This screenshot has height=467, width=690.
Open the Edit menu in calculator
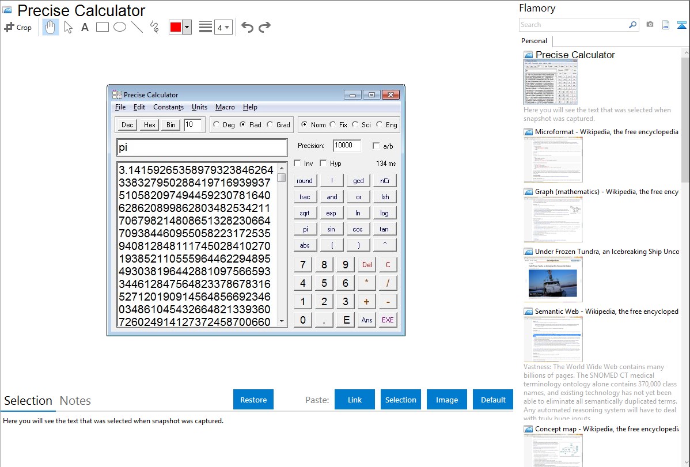point(139,107)
